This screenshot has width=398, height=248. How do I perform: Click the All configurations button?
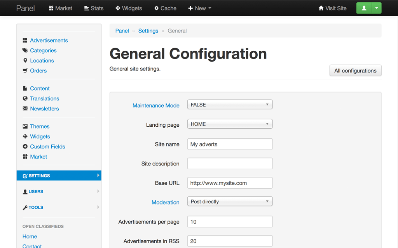[355, 71]
